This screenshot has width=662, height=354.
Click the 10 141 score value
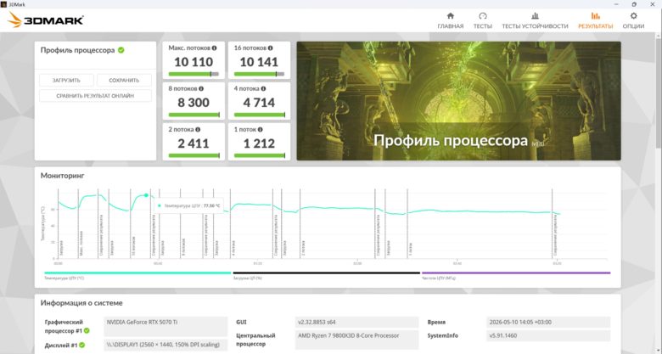tap(259, 62)
